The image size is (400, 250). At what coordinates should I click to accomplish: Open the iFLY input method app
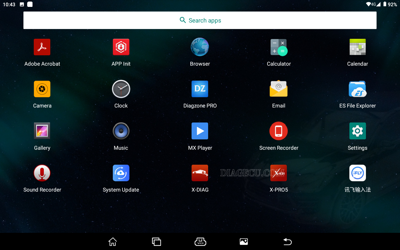point(357,173)
